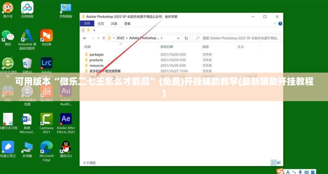Switch Explorer to details view icon

[x=274, y=163]
